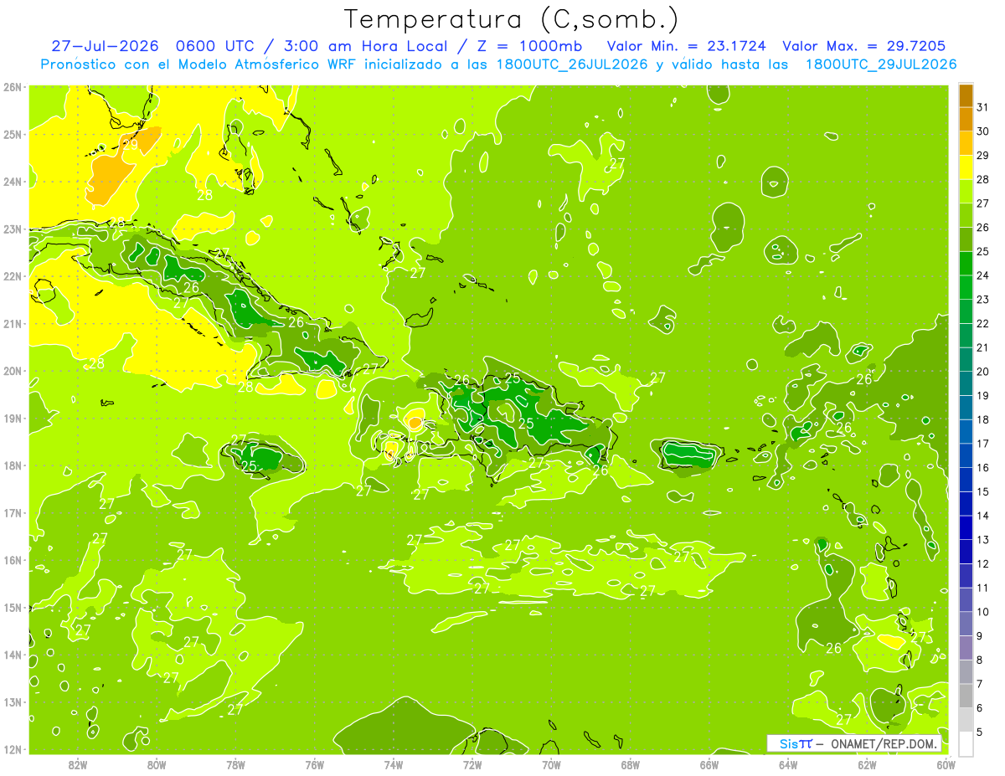Click the '23N' latitude axis label
The height and width of the screenshot is (776, 1005).
13,229
